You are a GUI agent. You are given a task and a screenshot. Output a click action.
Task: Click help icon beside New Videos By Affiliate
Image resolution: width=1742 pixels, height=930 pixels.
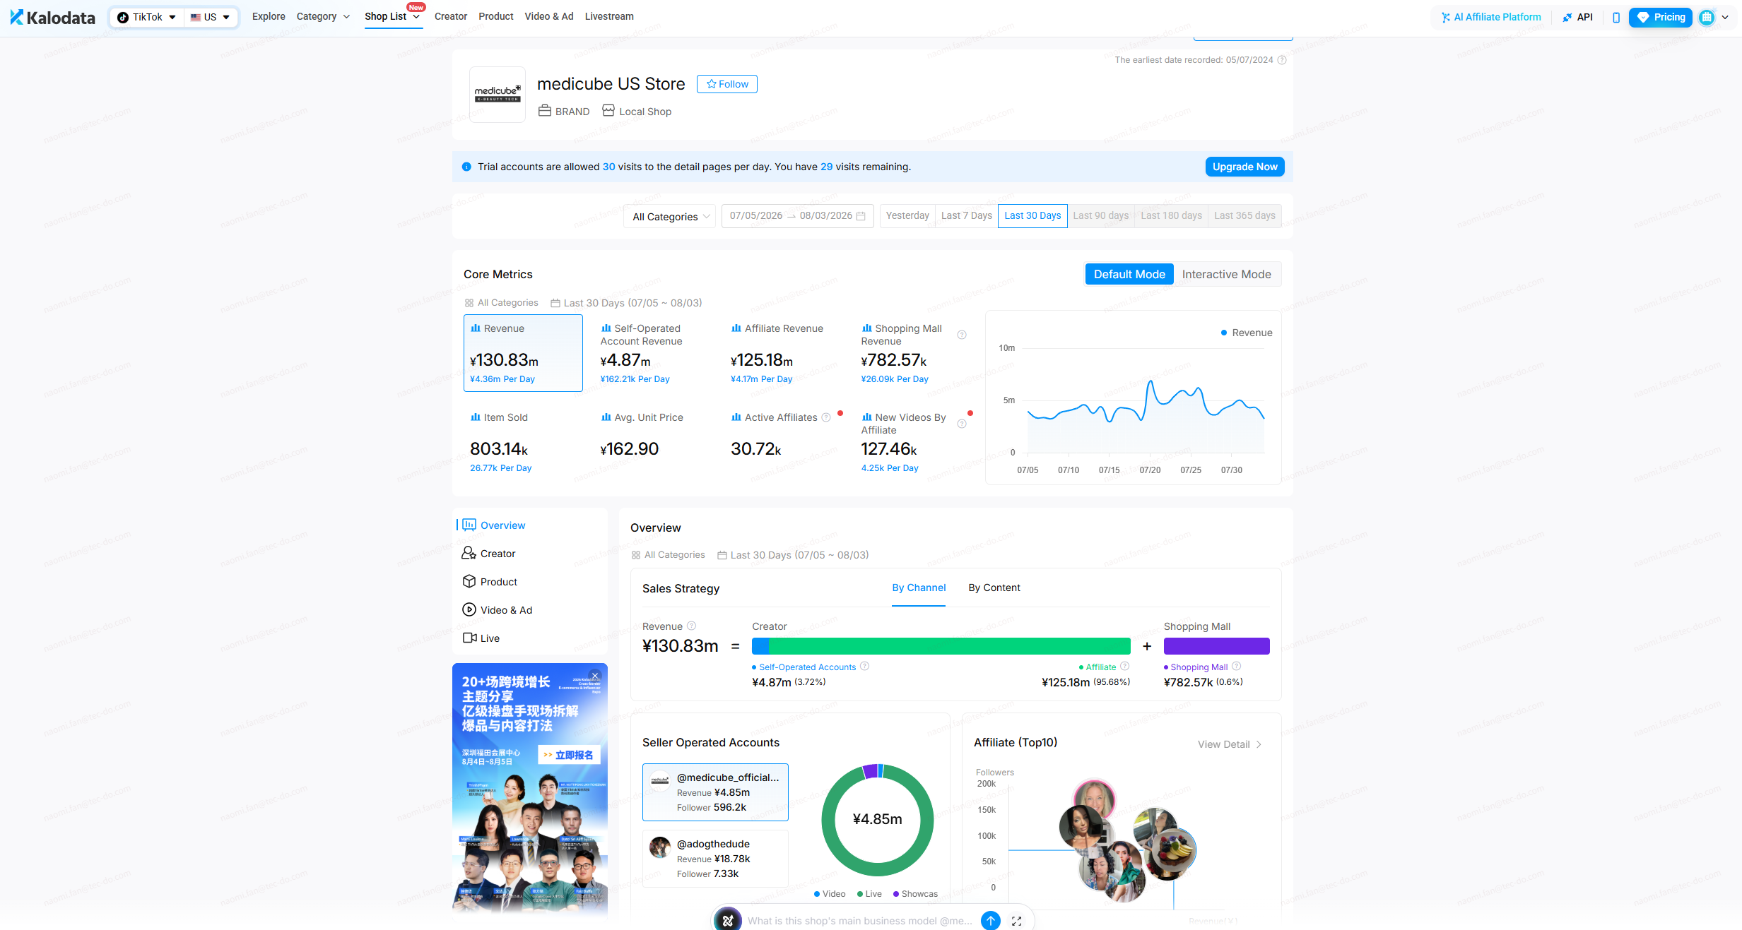point(962,424)
